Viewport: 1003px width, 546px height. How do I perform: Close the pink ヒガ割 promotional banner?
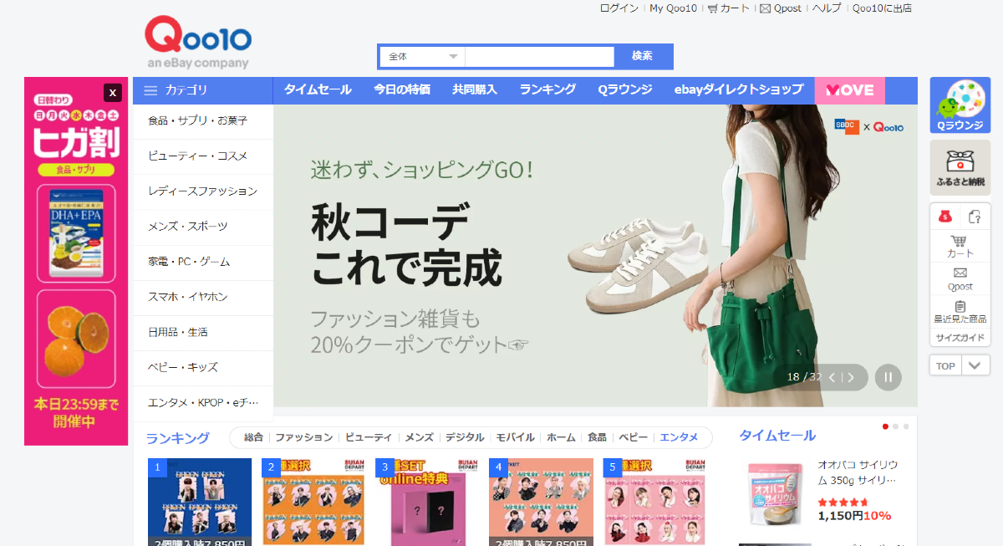(x=112, y=93)
